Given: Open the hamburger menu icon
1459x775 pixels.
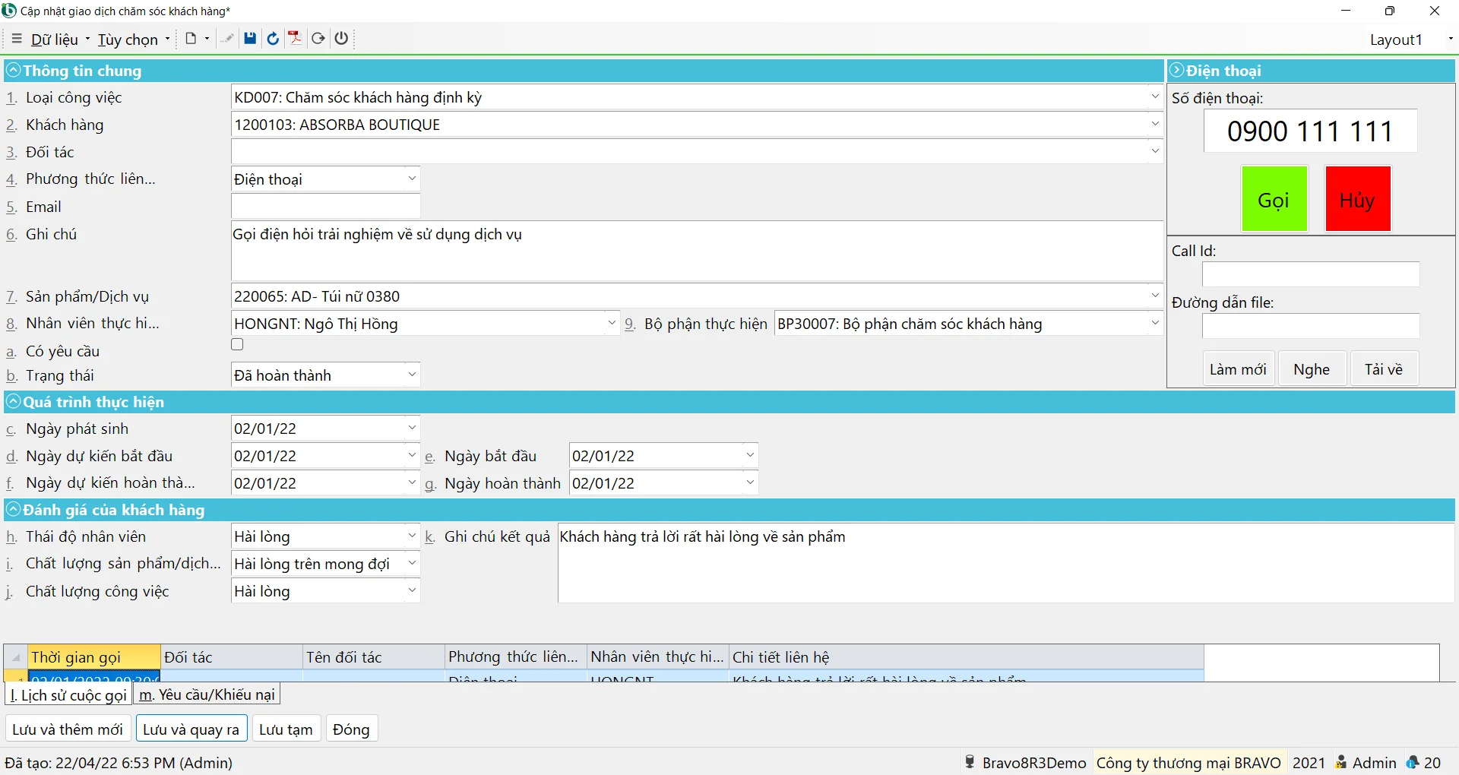Looking at the screenshot, I should [17, 39].
